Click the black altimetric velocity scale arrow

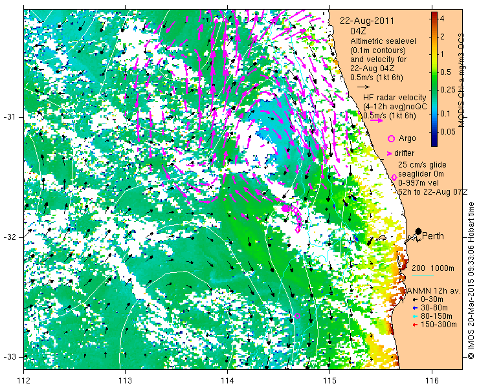pos(363,87)
